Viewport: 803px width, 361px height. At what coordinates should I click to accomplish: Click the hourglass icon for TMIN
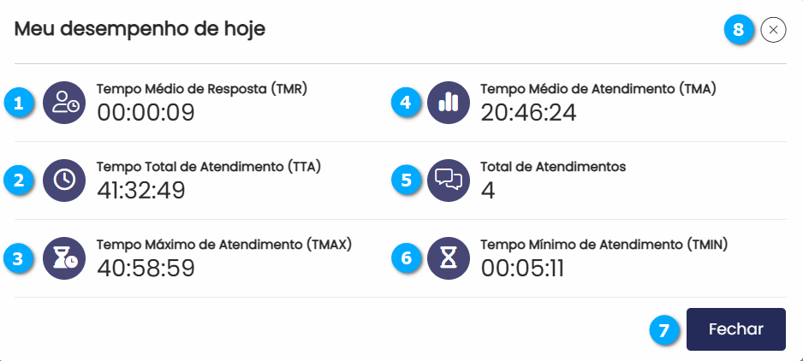tap(449, 258)
